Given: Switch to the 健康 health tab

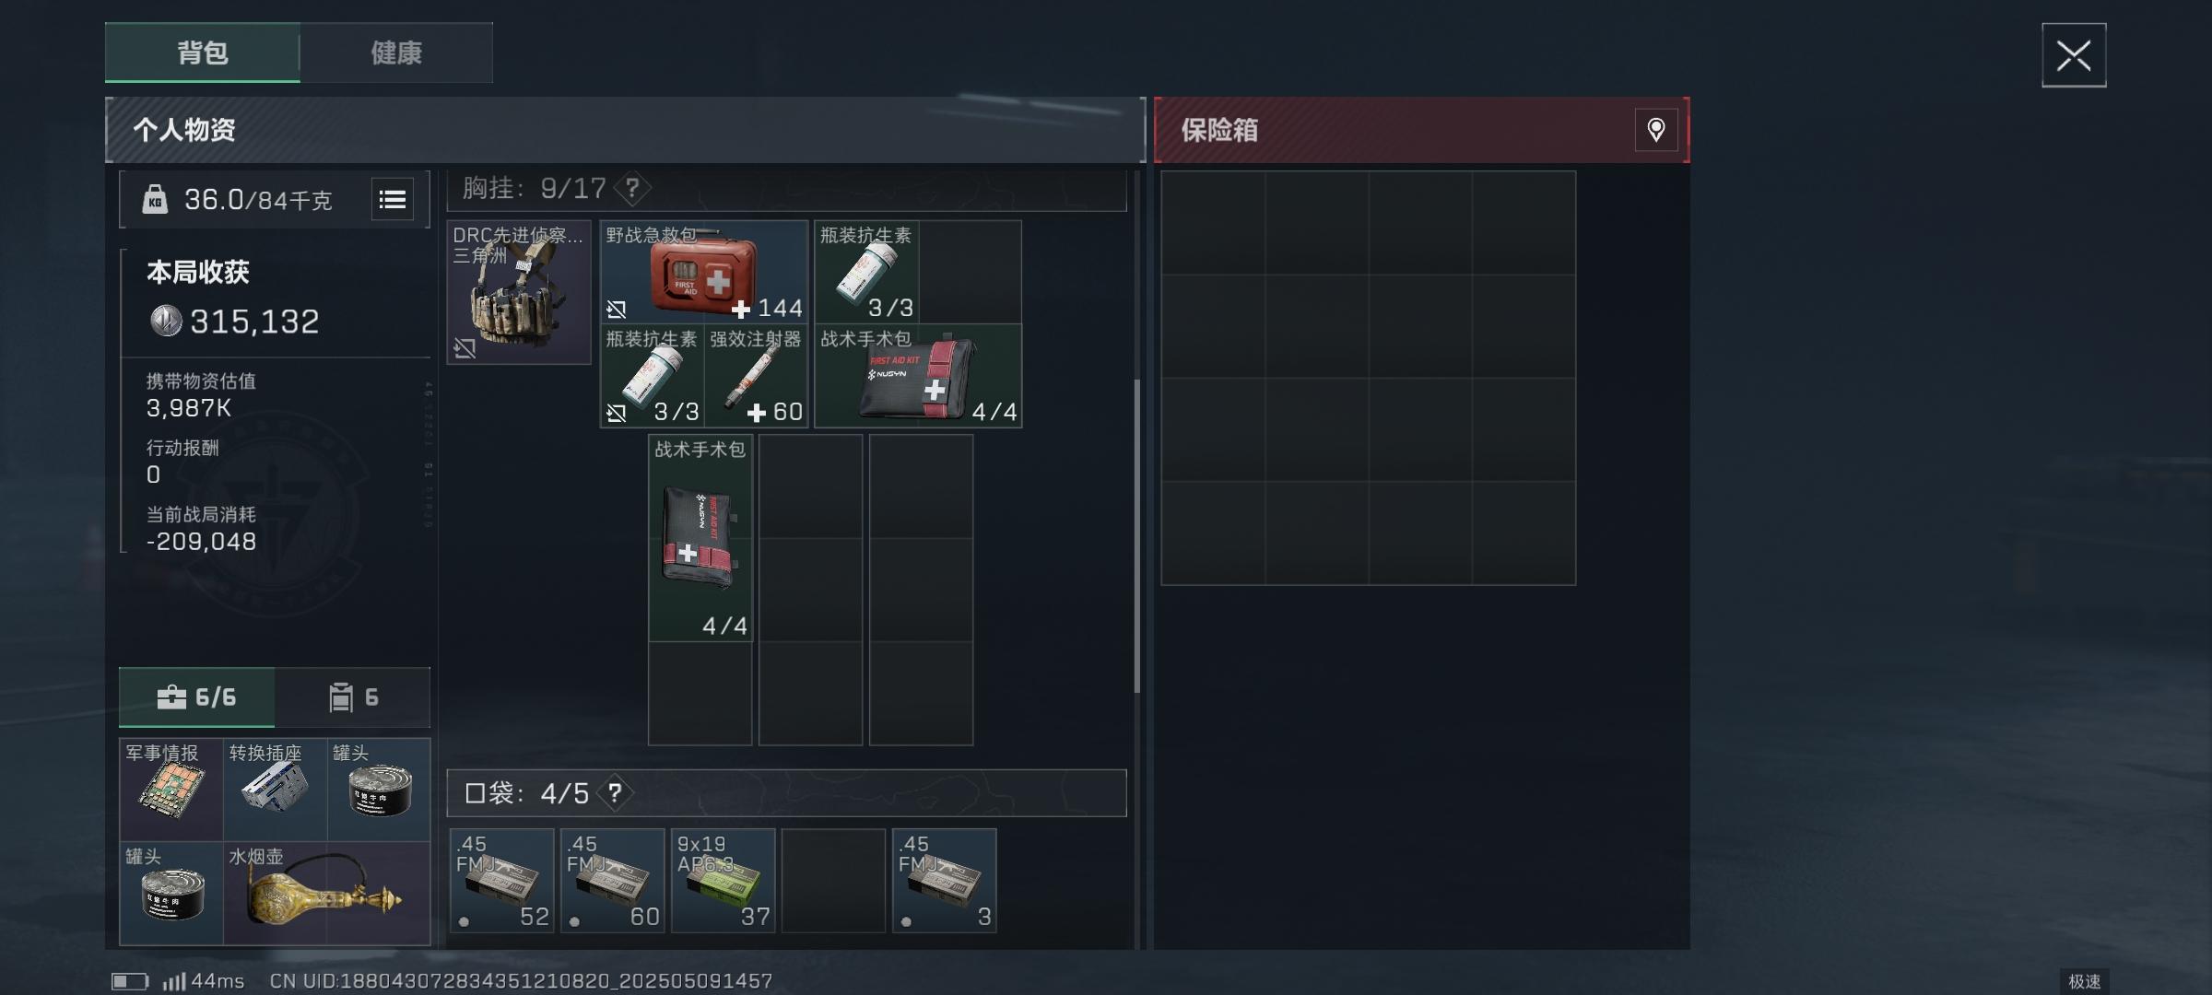Looking at the screenshot, I should 396,53.
